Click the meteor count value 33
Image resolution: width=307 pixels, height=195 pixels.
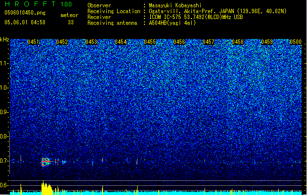(x=71, y=22)
